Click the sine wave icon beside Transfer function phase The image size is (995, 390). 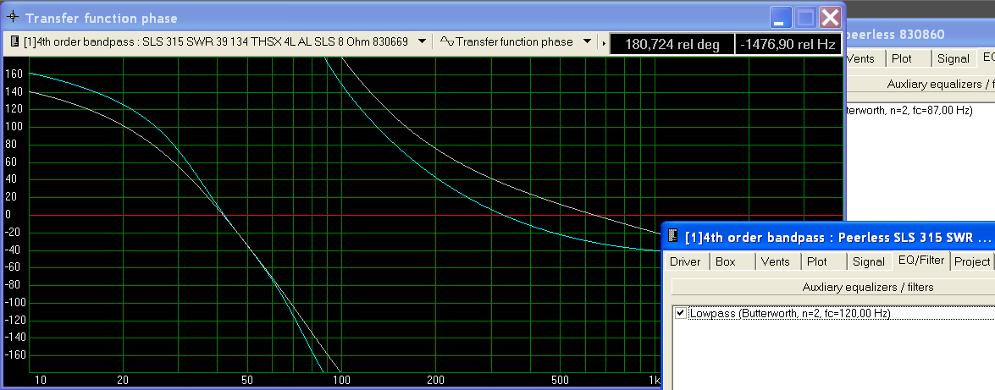(x=447, y=41)
